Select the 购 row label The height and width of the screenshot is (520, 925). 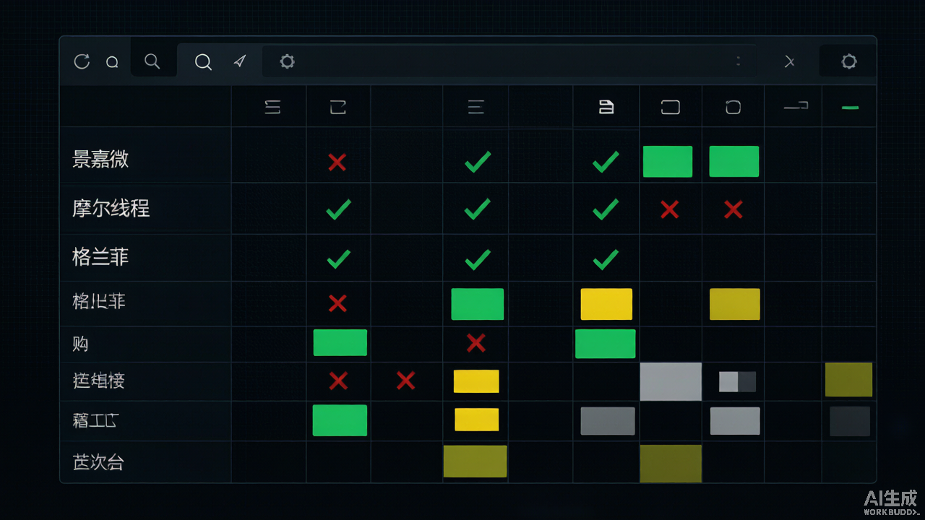click(x=80, y=344)
